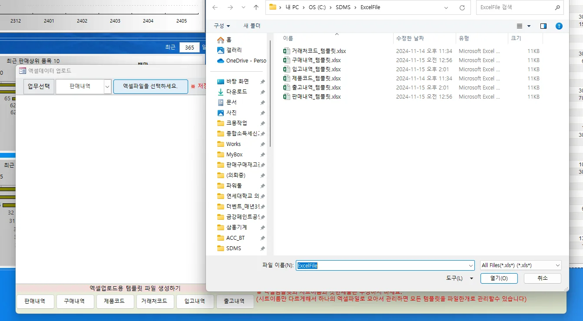Viewport: 583px width, 321px height.
Task: Open Works folder in sidebar
Action: pos(233,144)
